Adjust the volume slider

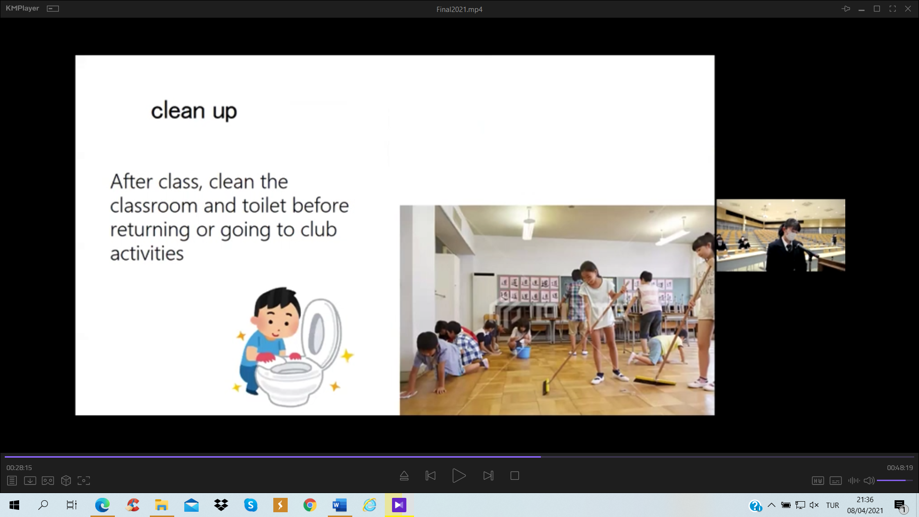(894, 480)
